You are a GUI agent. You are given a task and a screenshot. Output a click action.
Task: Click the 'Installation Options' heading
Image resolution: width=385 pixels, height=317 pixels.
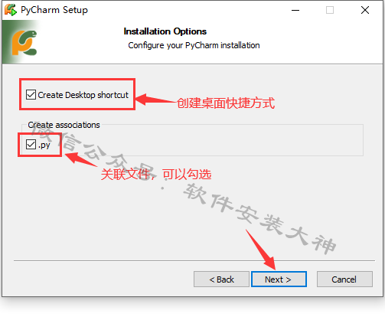coord(165,31)
